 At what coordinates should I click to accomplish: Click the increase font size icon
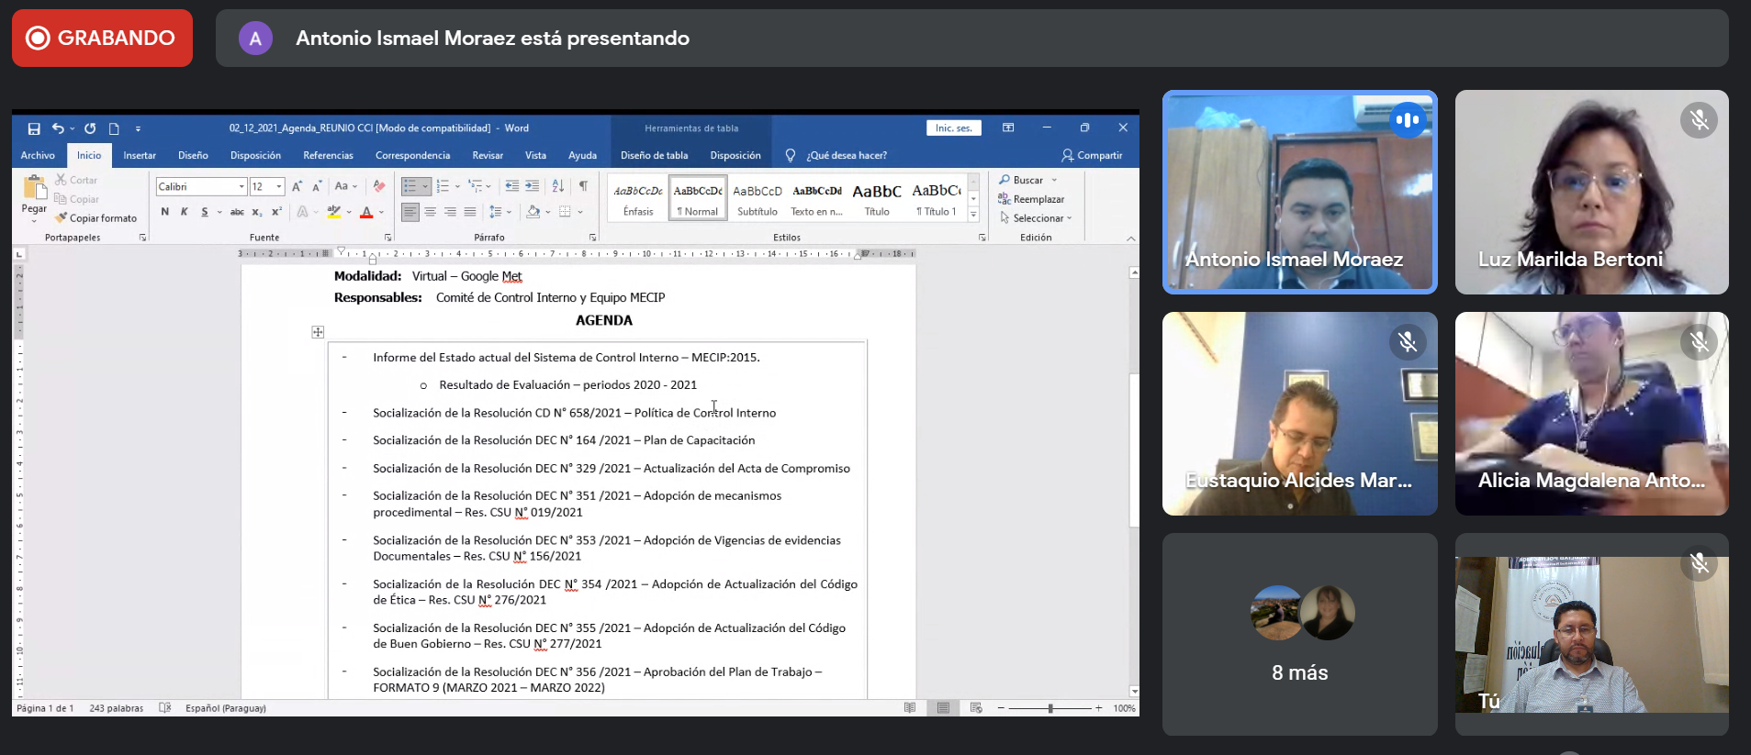(x=297, y=186)
